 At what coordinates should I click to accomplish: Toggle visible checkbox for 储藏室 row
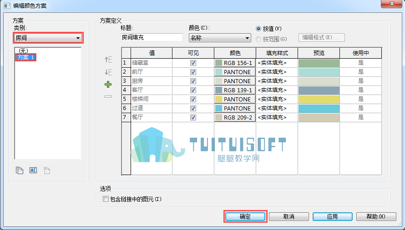(193, 63)
